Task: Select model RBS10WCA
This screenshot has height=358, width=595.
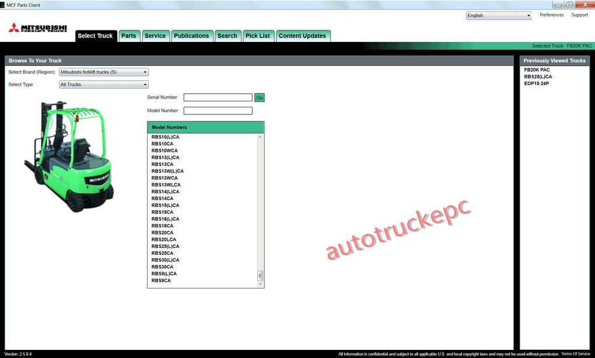Action: pyautogui.click(x=164, y=150)
